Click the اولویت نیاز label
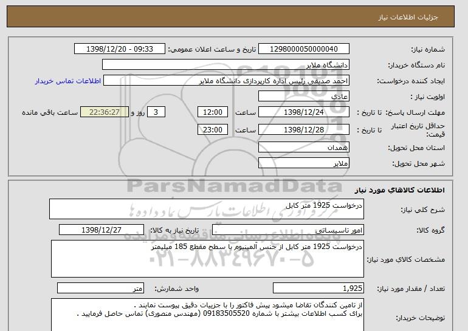 [x=427, y=97]
